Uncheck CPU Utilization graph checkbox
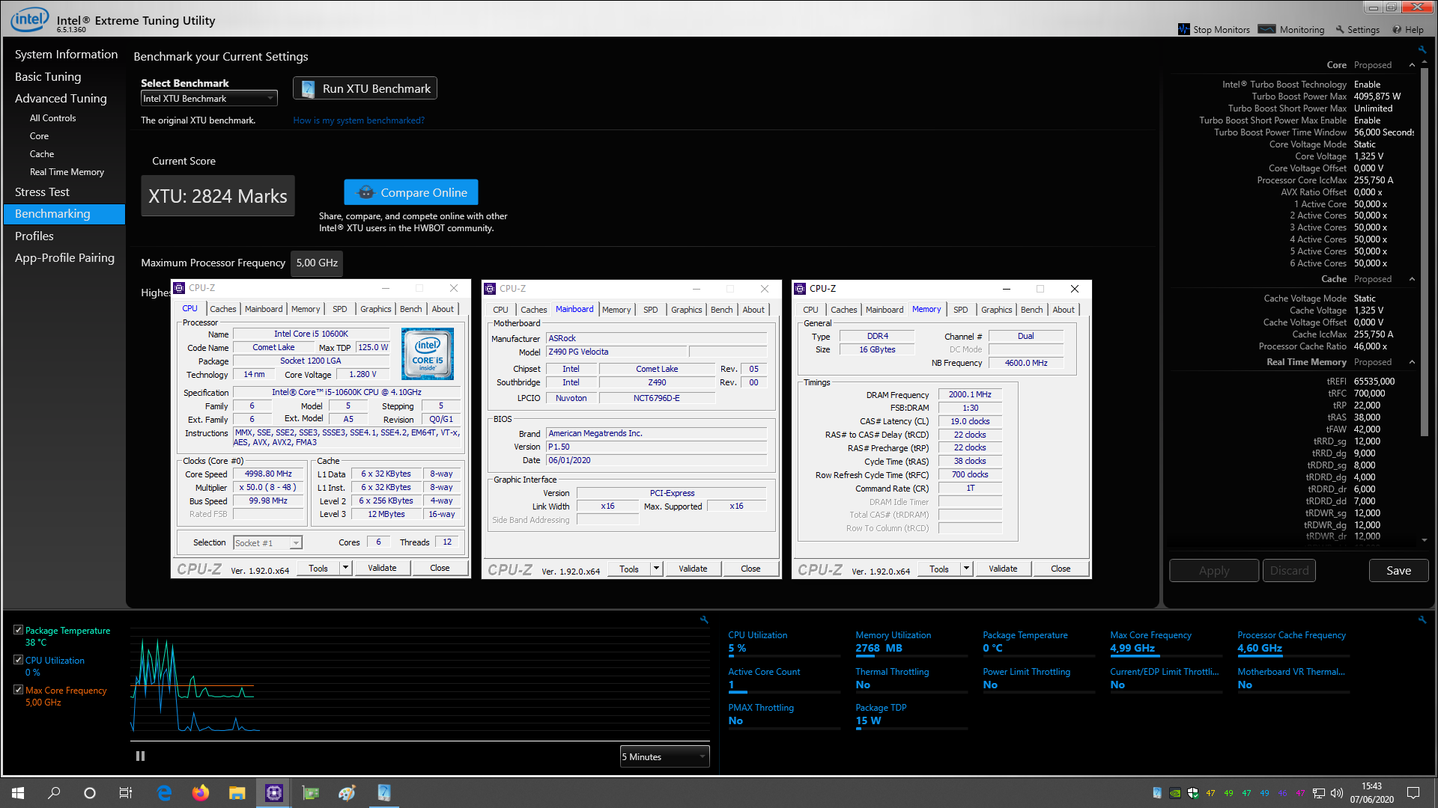Viewport: 1438px width, 808px height. click(x=18, y=660)
